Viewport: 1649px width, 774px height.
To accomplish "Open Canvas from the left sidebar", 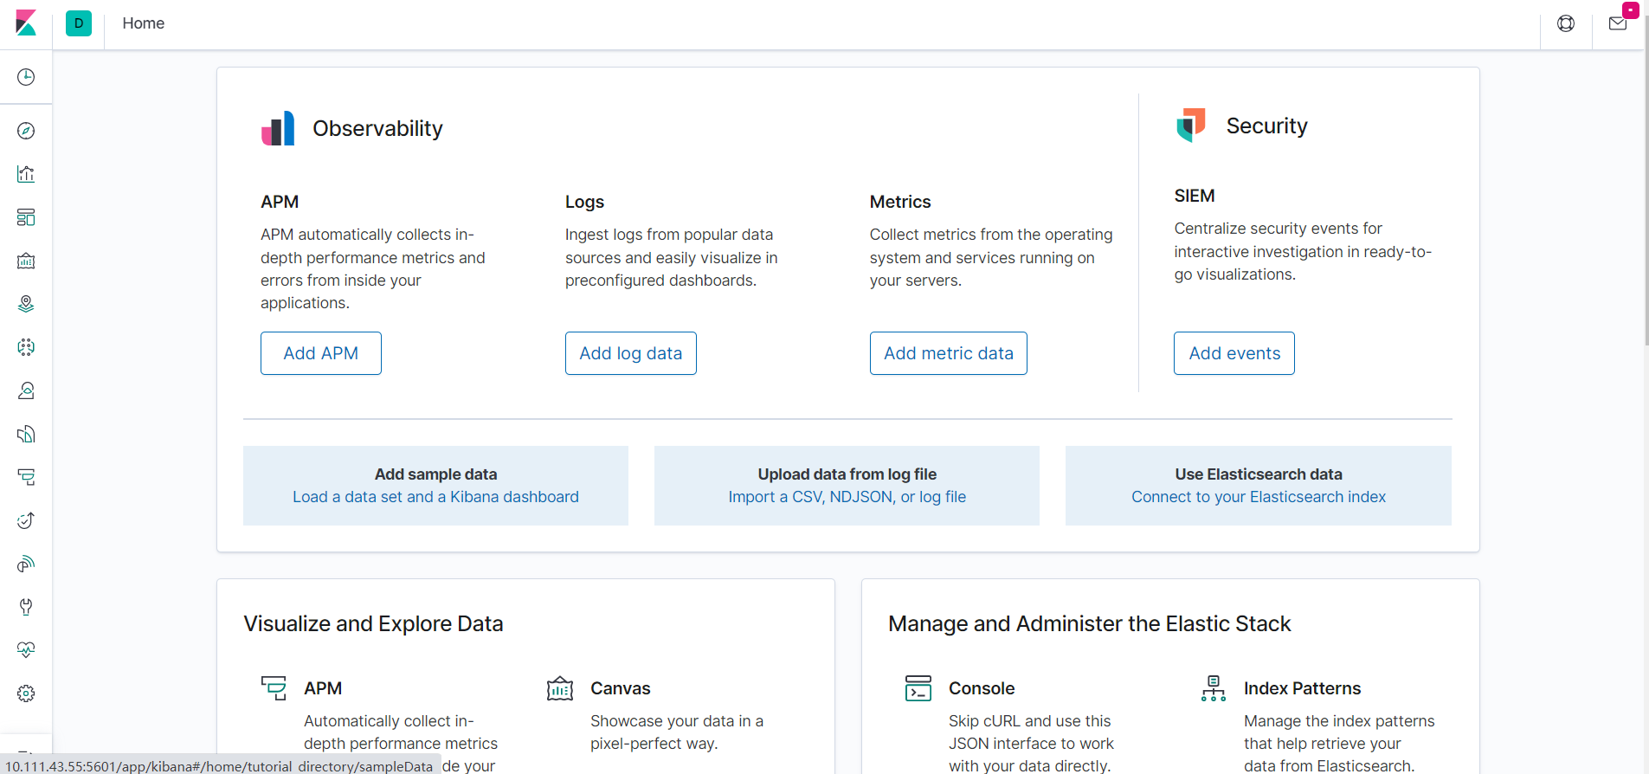I will coord(26,261).
